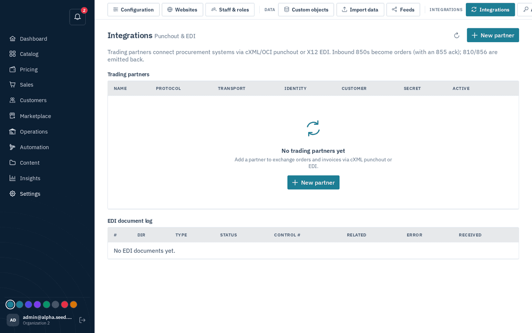Select the purple theme swatch
Image resolution: width=532 pixels, height=333 pixels.
37,305
